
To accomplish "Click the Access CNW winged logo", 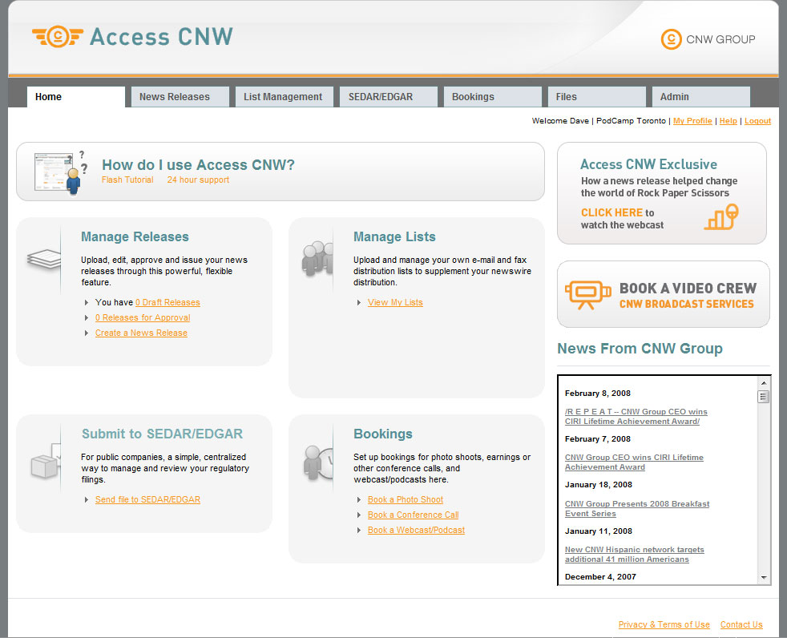I will [58, 37].
